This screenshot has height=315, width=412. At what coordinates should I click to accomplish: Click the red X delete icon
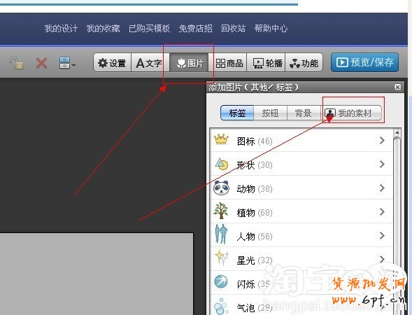coord(41,63)
